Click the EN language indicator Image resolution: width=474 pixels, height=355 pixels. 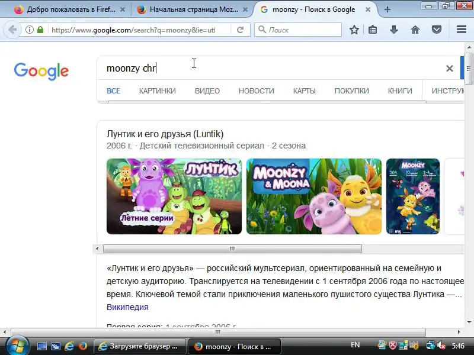click(x=355, y=345)
